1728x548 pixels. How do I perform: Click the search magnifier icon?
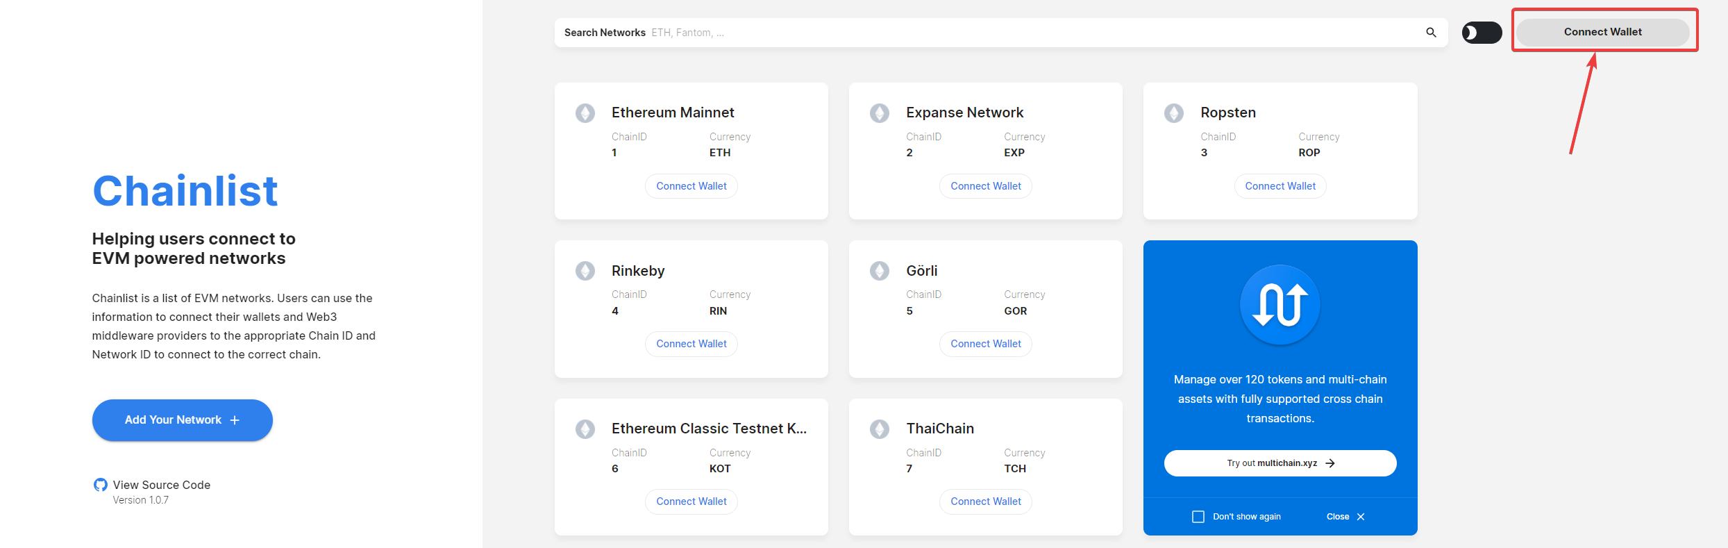tap(1431, 33)
